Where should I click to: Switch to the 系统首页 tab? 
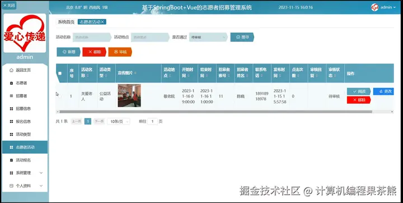coord(66,22)
